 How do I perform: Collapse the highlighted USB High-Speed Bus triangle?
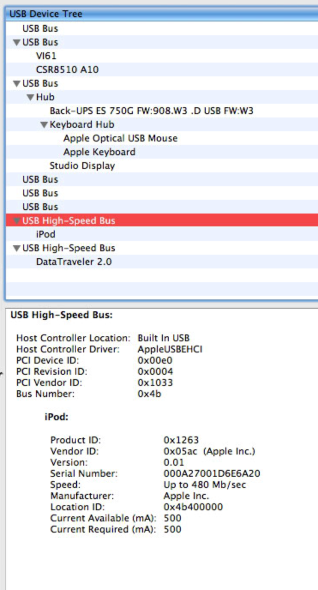point(17,221)
